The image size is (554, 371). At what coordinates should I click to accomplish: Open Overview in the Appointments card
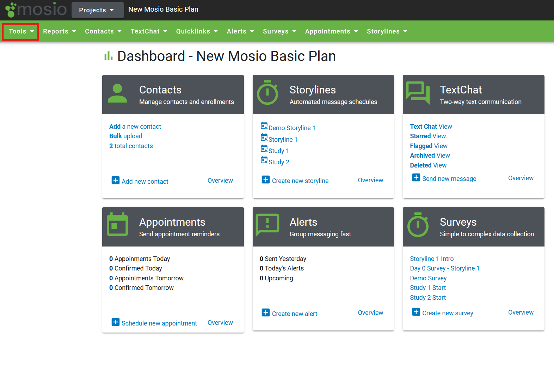pyautogui.click(x=220, y=323)
